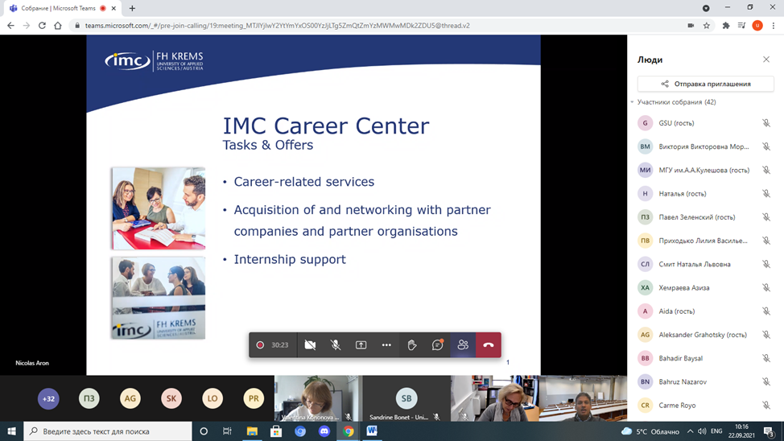Viewport: 784px width, 441px height.
Task: Select the lecture hall speaker video tile
Action: click(x=583, y=398)
